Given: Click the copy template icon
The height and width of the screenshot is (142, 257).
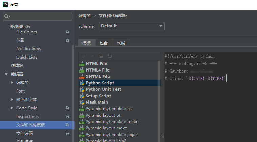Looking at the screenshot, I should [101, 56].
